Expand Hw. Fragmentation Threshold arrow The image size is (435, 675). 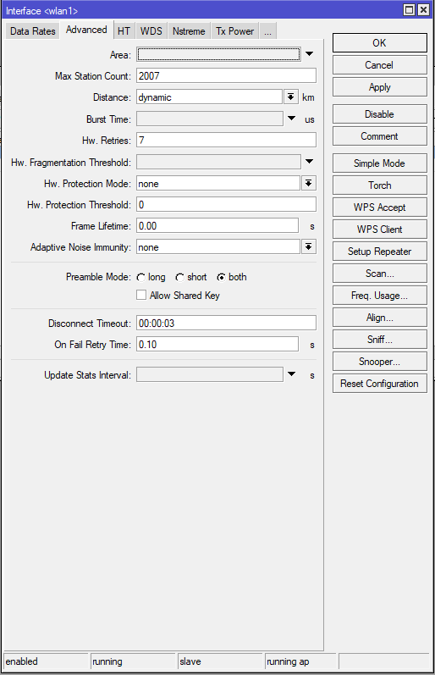click(309, 162)
